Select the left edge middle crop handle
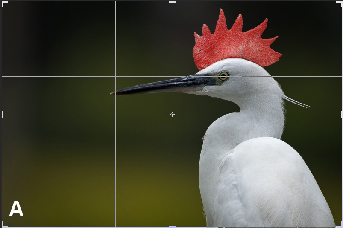 tap(3, 114)
